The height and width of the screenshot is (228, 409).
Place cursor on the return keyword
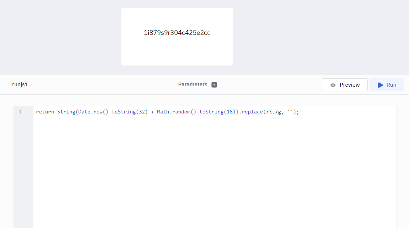(45, 112)
